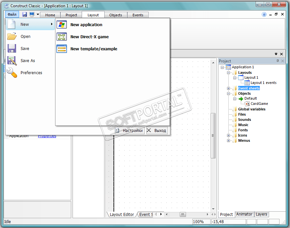Click the New Direct-X game icon
This screenshot has width=290, height=228.
coord(62,37)
